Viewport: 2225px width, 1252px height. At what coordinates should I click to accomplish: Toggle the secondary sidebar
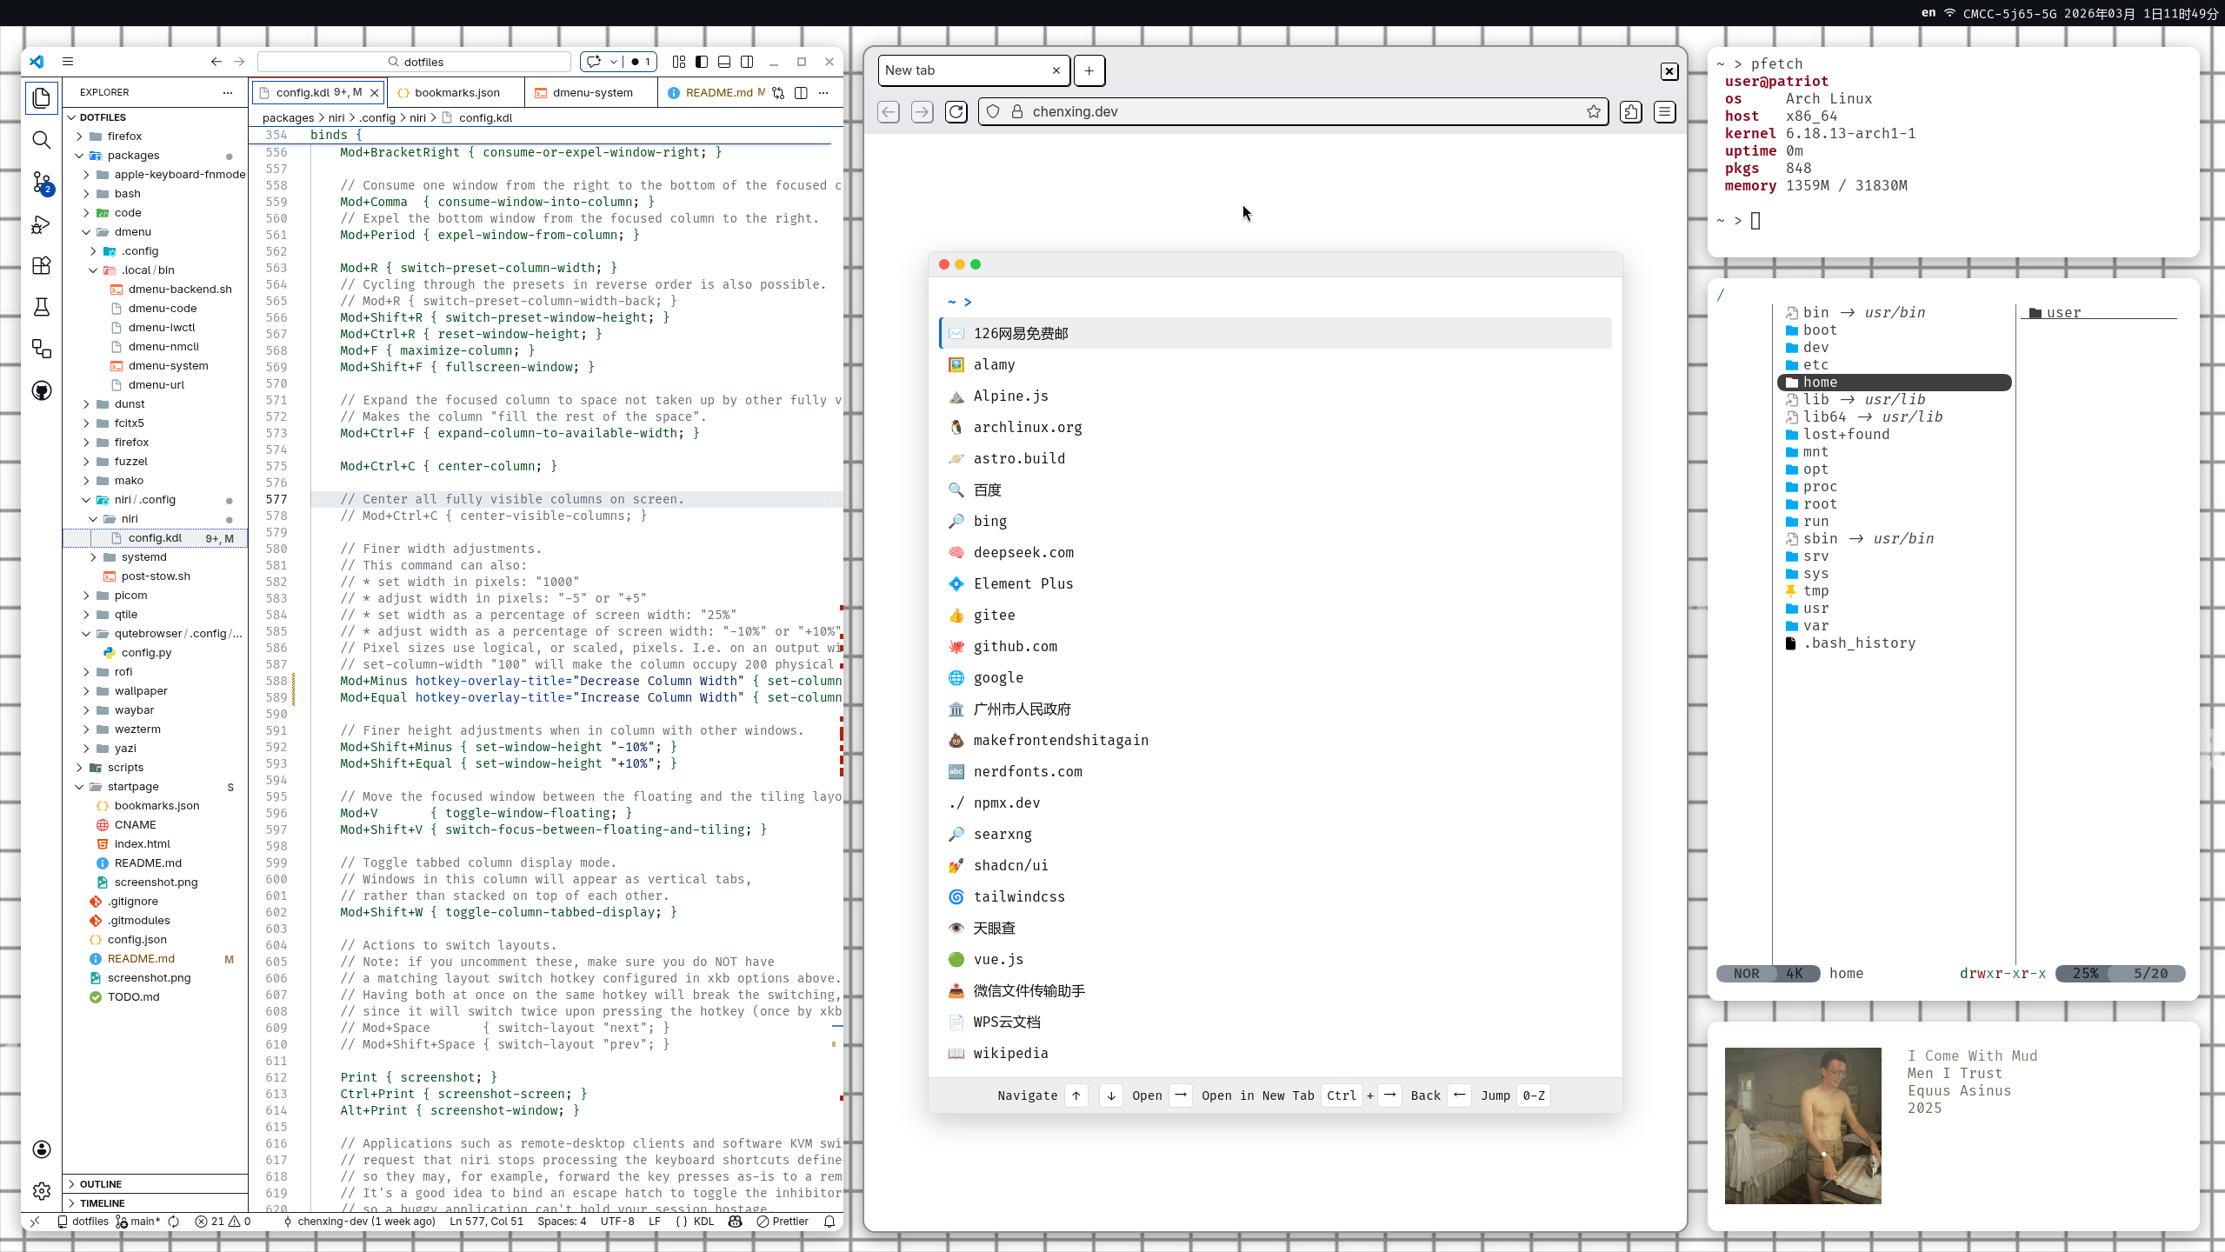748,62
